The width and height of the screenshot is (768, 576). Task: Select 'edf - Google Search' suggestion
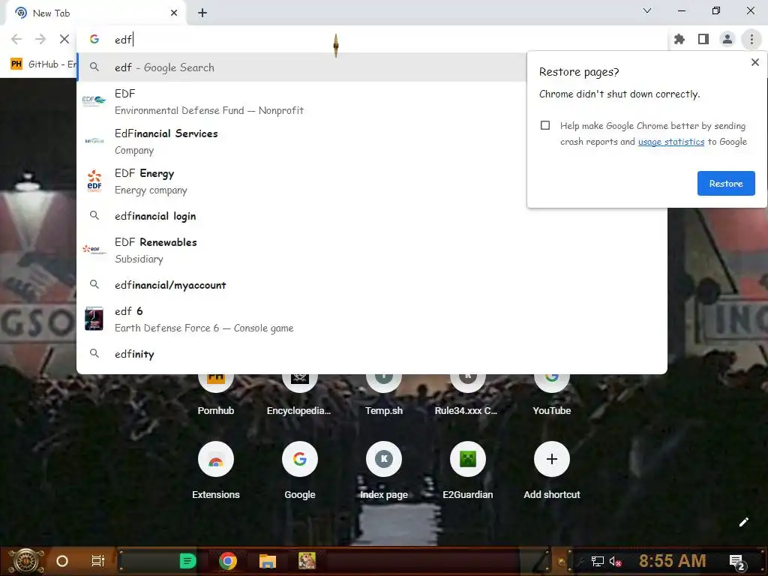(x=301, y=67)
